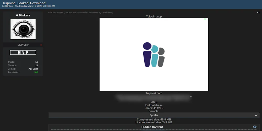Click the "Users: 414205" line
This screenshot has width=262, height=131.
tap(154, 108)
